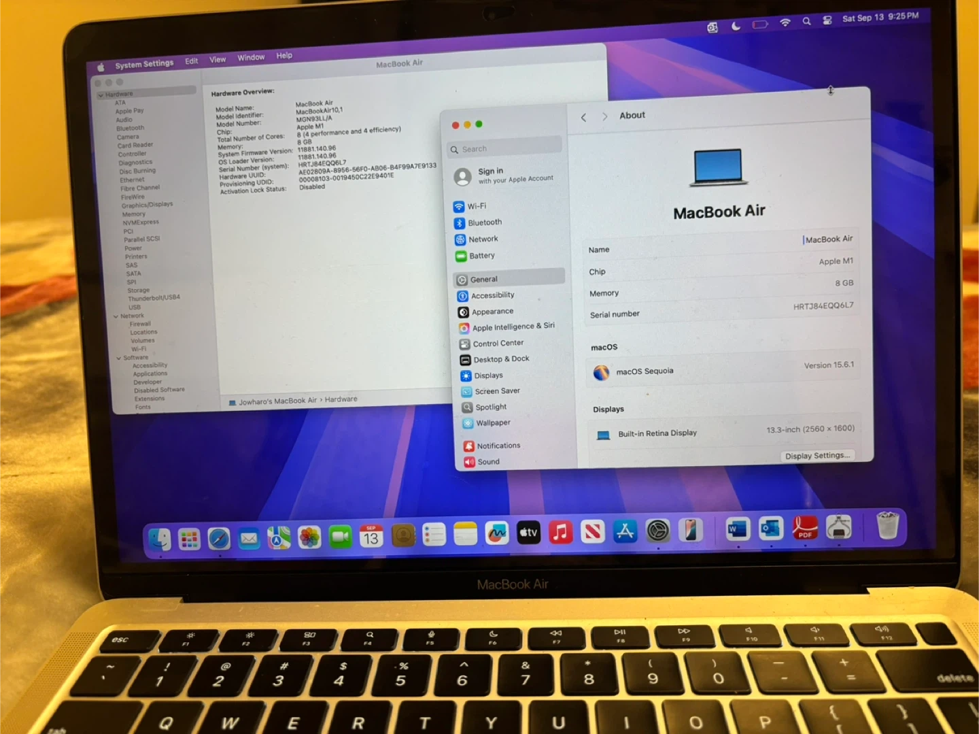Open Launchpad in the dock
This screenshot has width=979, height=734.
pyautogui.click(x=189, y=539)
